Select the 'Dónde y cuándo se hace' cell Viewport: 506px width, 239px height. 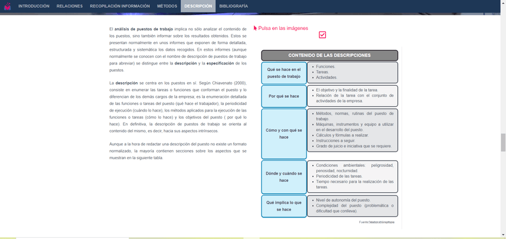(283, 177)
